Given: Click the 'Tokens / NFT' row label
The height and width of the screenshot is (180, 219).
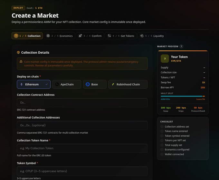Looking at the screenshot, I should [x=168, y=77].
